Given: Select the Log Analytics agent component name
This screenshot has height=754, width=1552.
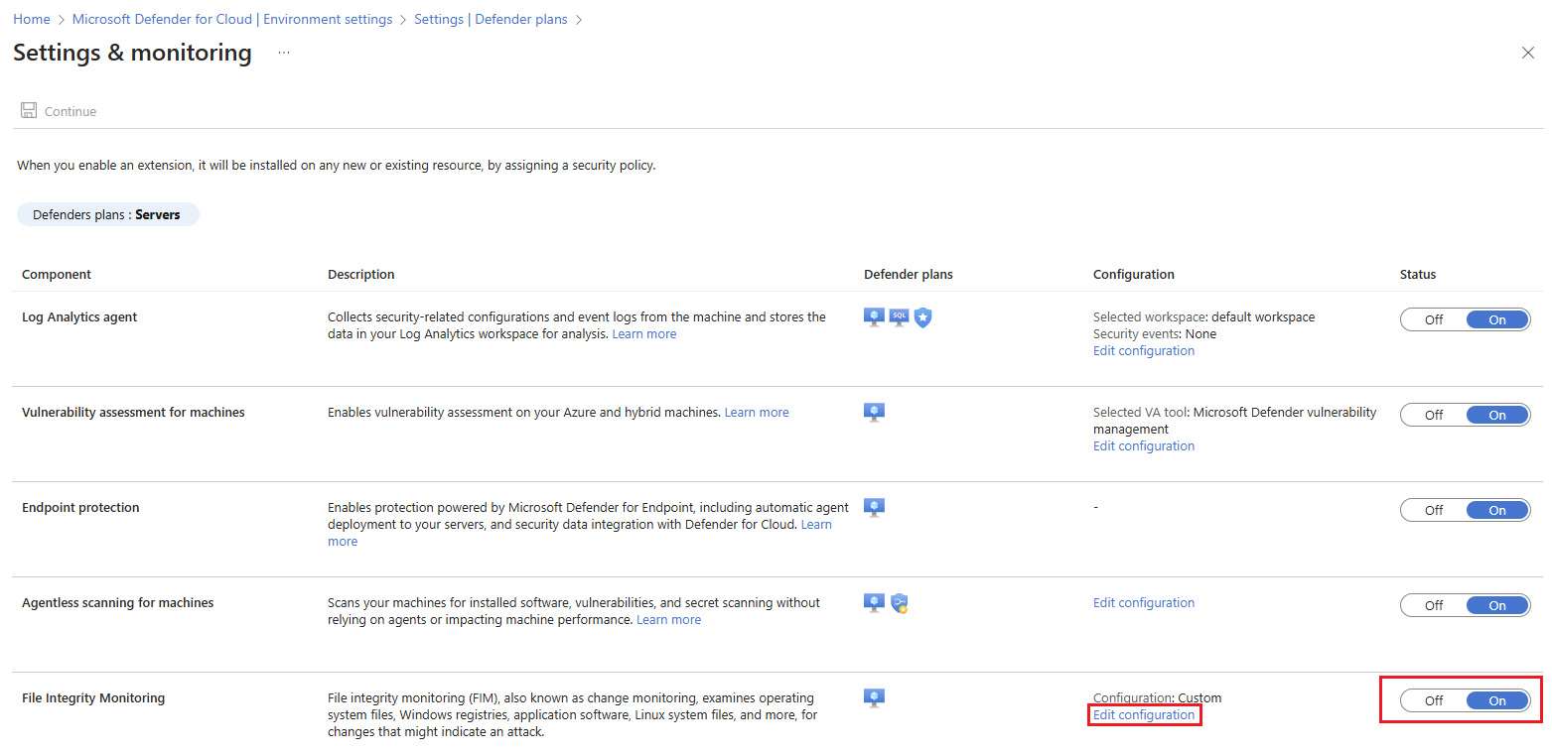Looking at the screenshot, I should point(79,317).
